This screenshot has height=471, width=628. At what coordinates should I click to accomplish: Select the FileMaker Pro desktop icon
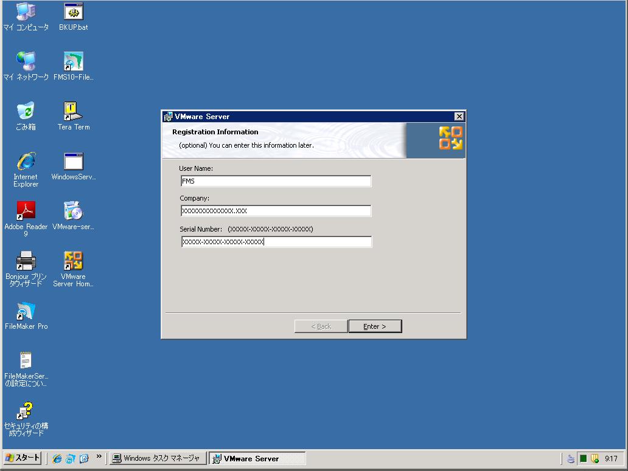point(26,316)
